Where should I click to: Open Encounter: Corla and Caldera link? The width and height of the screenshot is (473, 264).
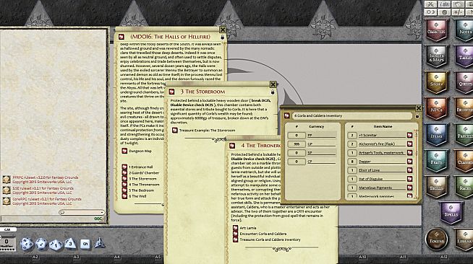click(x=263, y=234)
